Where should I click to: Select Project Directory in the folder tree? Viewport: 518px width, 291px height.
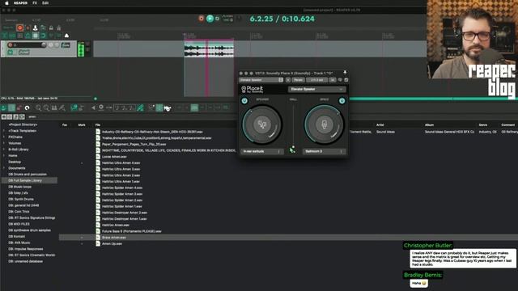pos(23,124)
